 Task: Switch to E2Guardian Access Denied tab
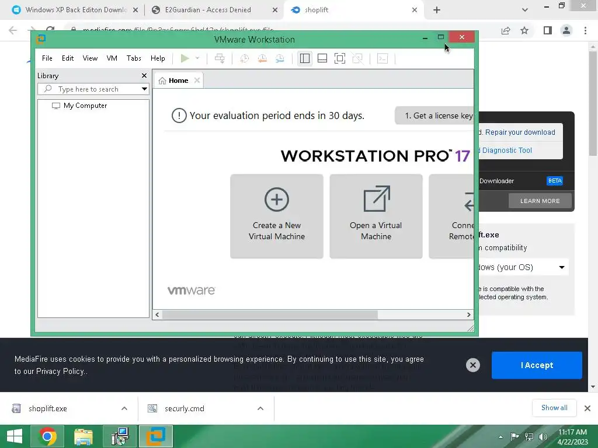click(x=214, y=10)
